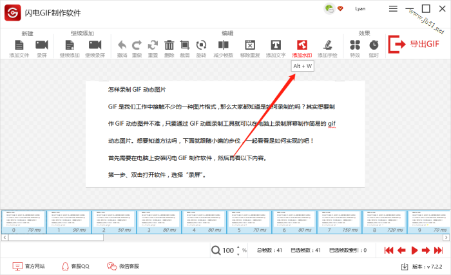Click the 版本 v7.2.2 version text
Image resolution: width=451 pixels, height=275 pixels.
pyautogui.click(x=427, y=267)
